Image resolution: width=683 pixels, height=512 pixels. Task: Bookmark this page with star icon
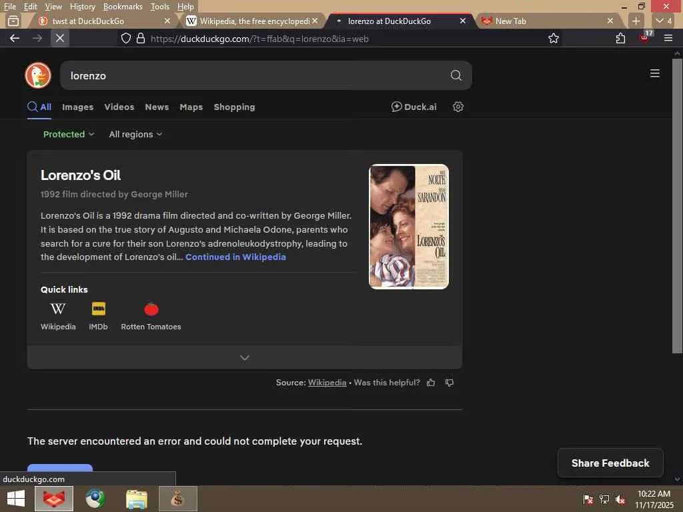pos(553,38)
